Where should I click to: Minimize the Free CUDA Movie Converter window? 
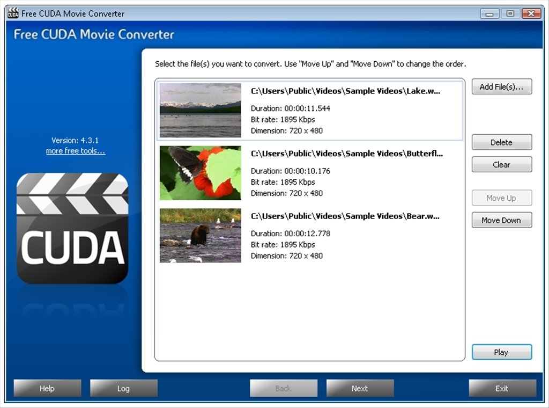[x=490, y=13]
